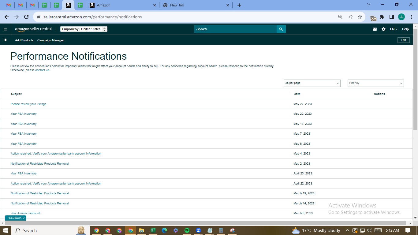Viewport: 418px width, 235px height.
Task: Click the Edit button
Action: [403, 40]
